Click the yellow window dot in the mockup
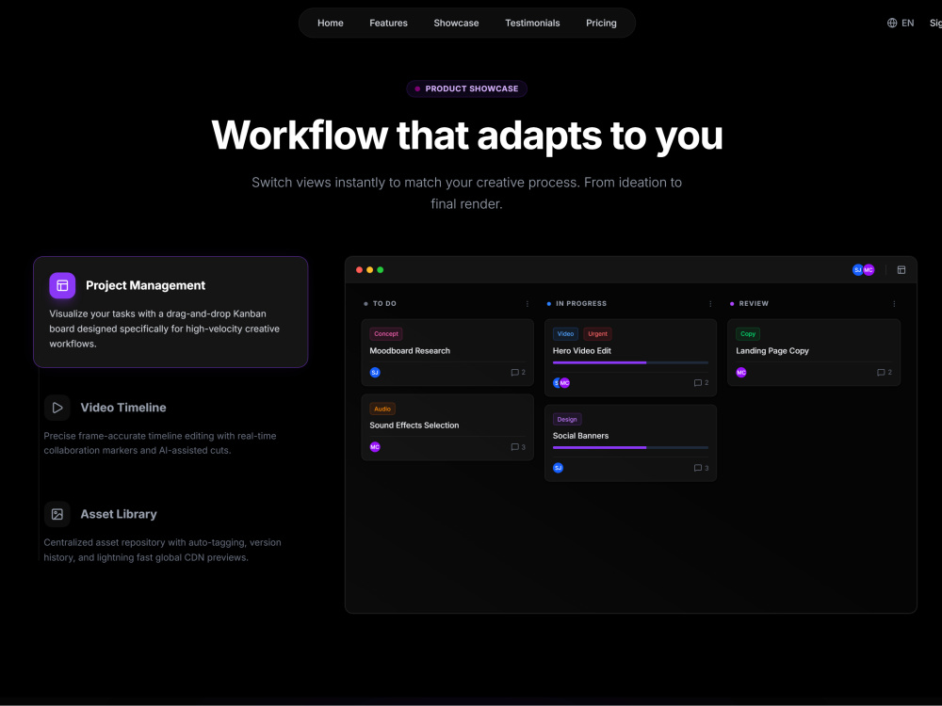This screenshot has height=706, width=942. click(x=369, y=270)
